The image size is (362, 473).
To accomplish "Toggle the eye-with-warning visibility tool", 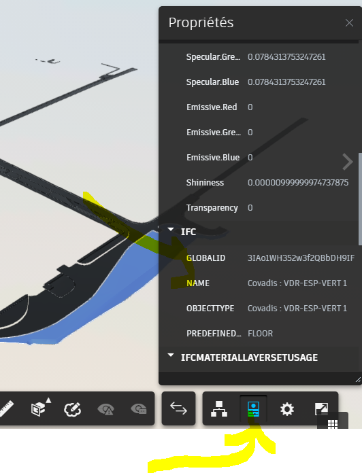I will pyautogui.click(x=105, y=409).
